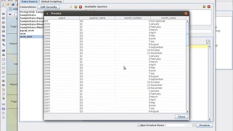Click the N/A cell in year4 column
This screenshot has width=233, height=131.
pyautogui.click(x=62, y=21)
